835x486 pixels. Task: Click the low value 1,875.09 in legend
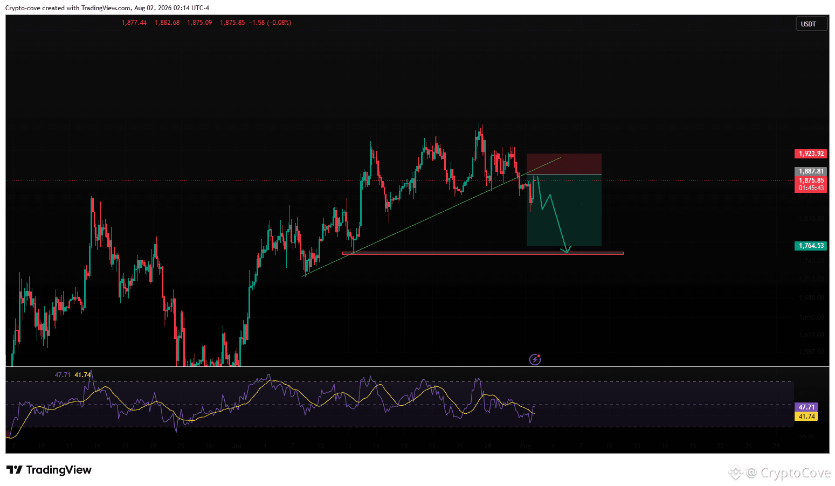(199, 23)
